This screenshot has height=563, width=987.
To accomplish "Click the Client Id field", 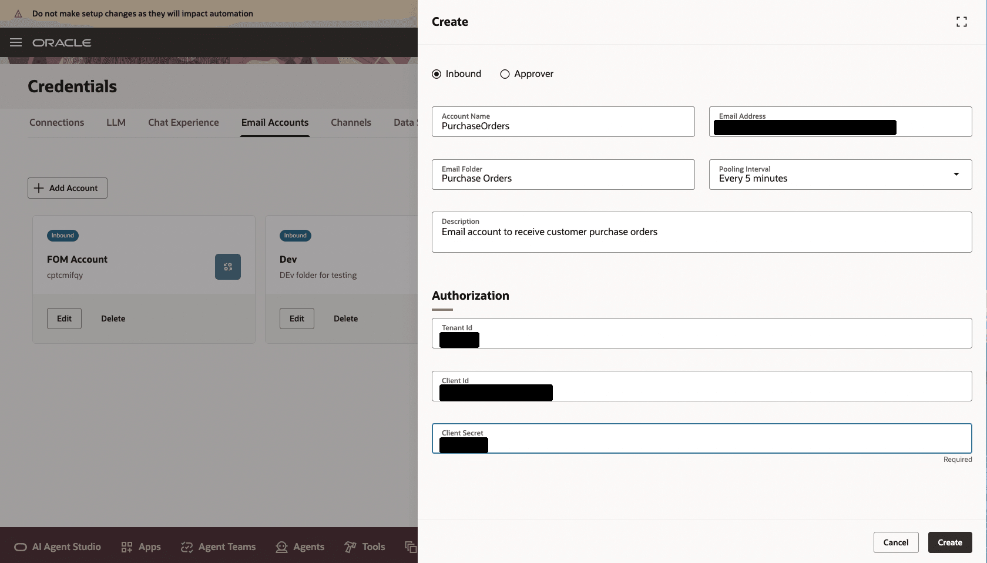I will (701, 386).
